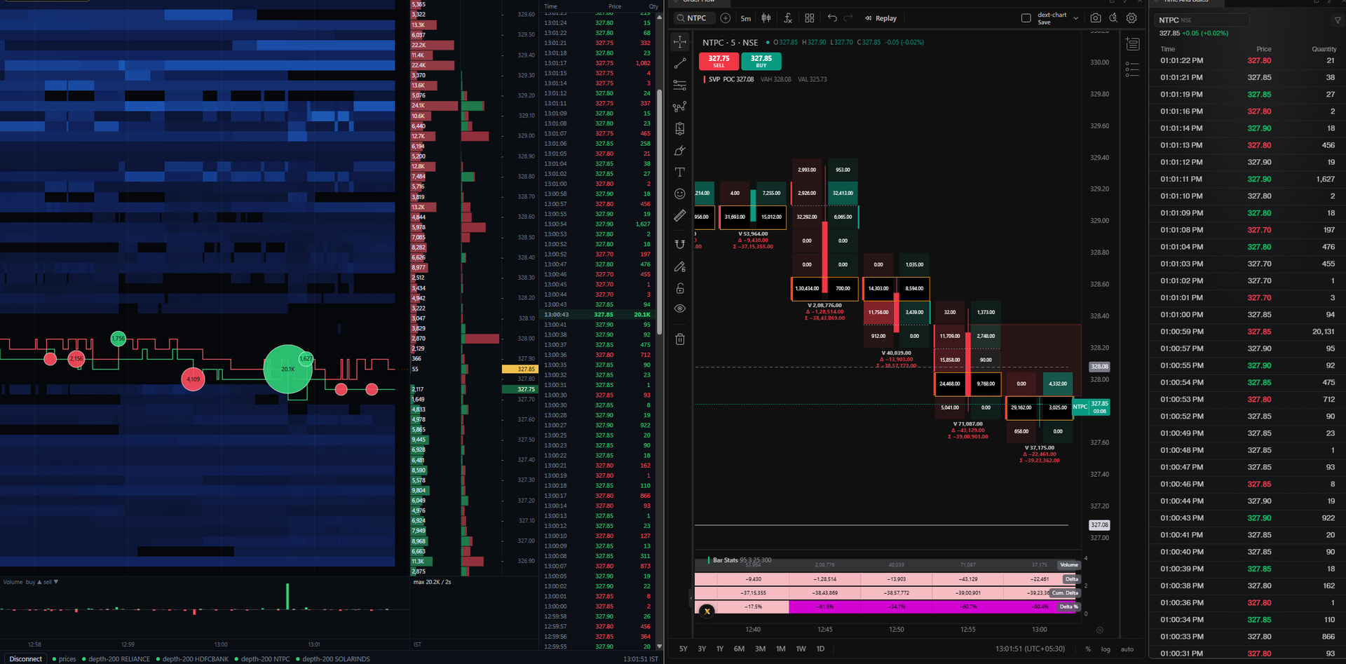The width and height of the screenshot is (1346, 664).
Task: Collapse the Bar Stats pane with the side arrow
Action: pyautogui.click(x=691, y=597)
